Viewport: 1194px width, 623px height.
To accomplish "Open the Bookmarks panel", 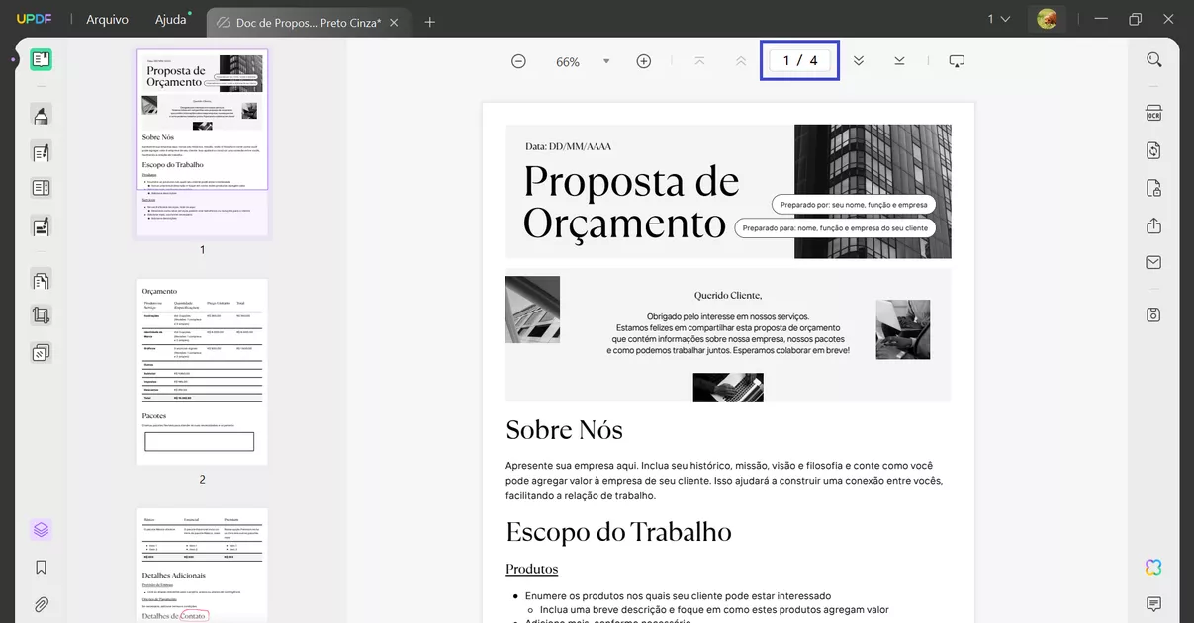I will pos(41,567).
